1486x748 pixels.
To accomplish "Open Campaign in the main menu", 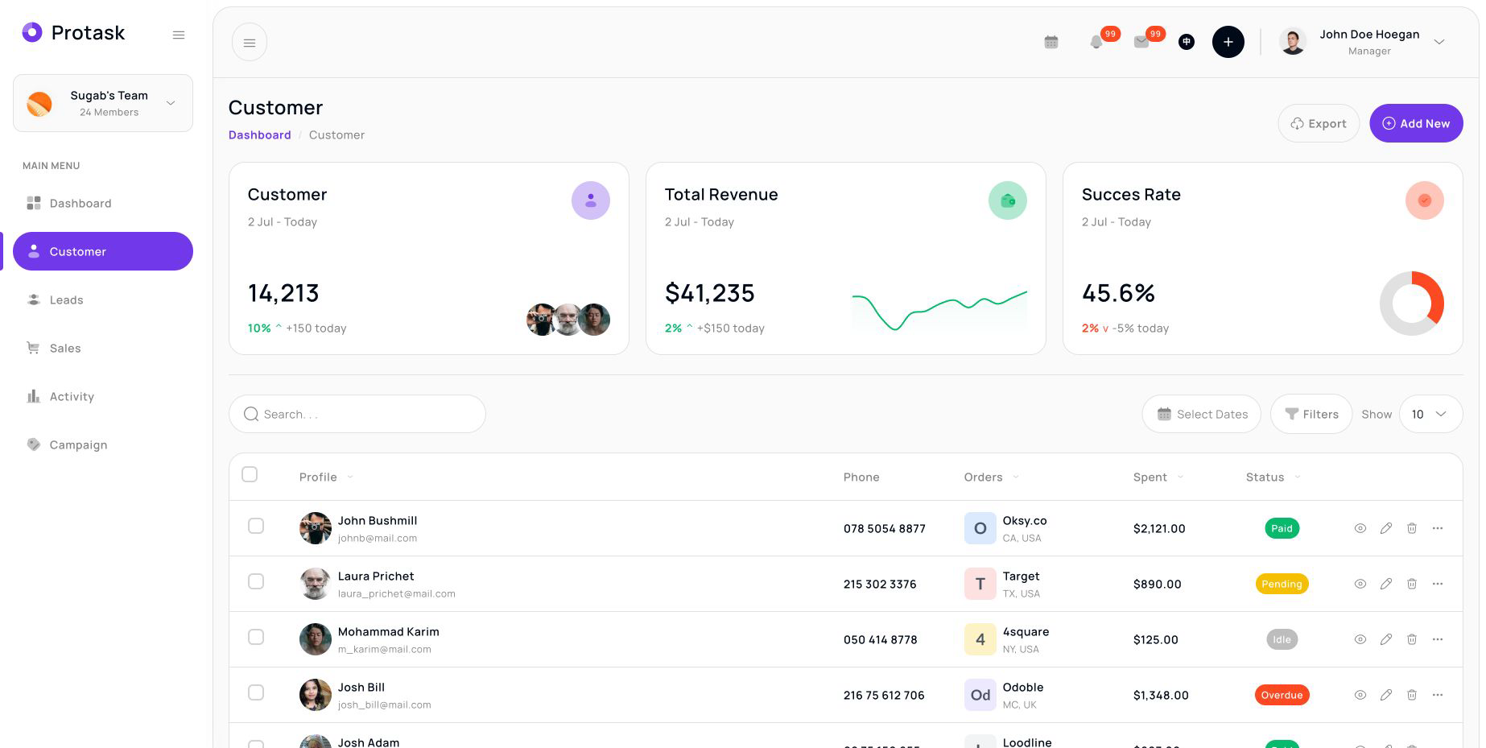I will [103, 444].
